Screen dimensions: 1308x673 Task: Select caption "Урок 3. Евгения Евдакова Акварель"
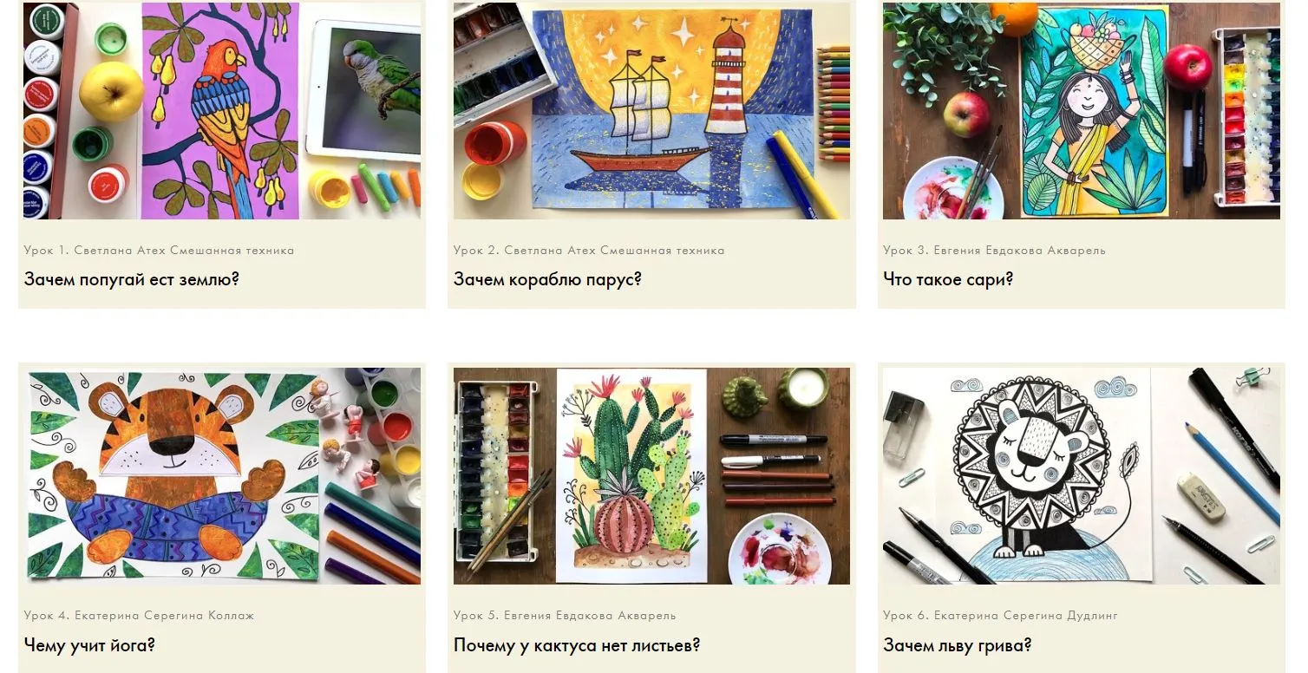[x=995, y=251]
